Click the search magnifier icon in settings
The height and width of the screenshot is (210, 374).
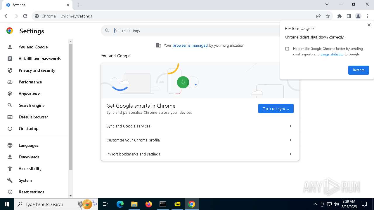pyautogui.click(x=107, y=31)
